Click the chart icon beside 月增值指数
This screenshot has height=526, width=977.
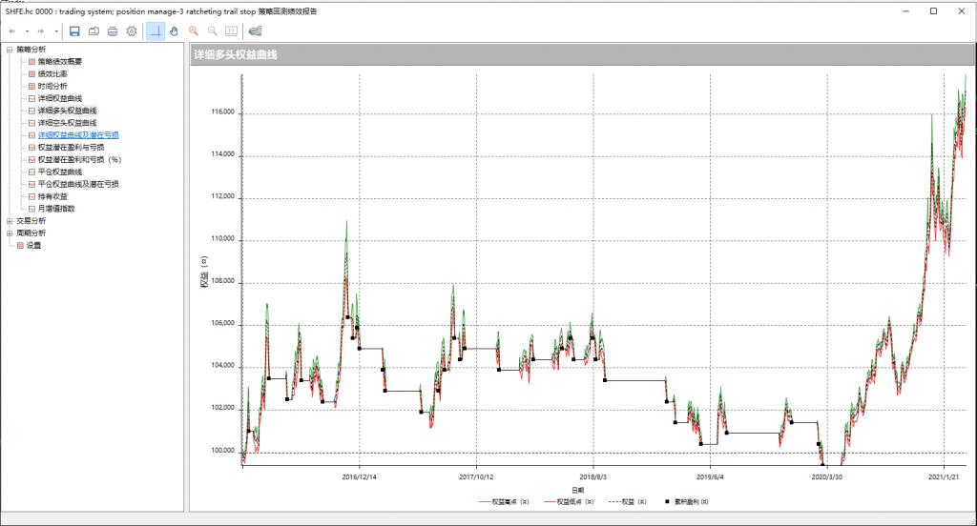(x=31, y=209)
